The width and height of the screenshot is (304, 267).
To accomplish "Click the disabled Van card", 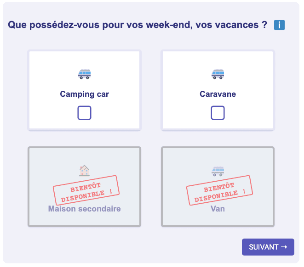I will tap(218, 220).
